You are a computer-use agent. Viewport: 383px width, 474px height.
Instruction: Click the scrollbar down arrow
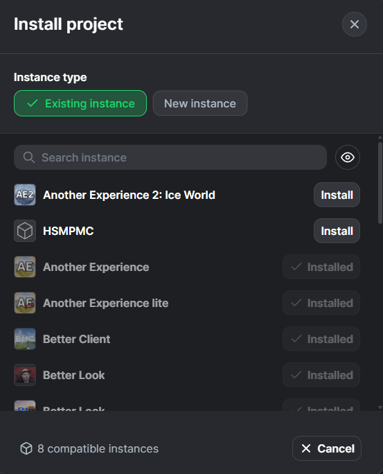(x=380, y=407)
